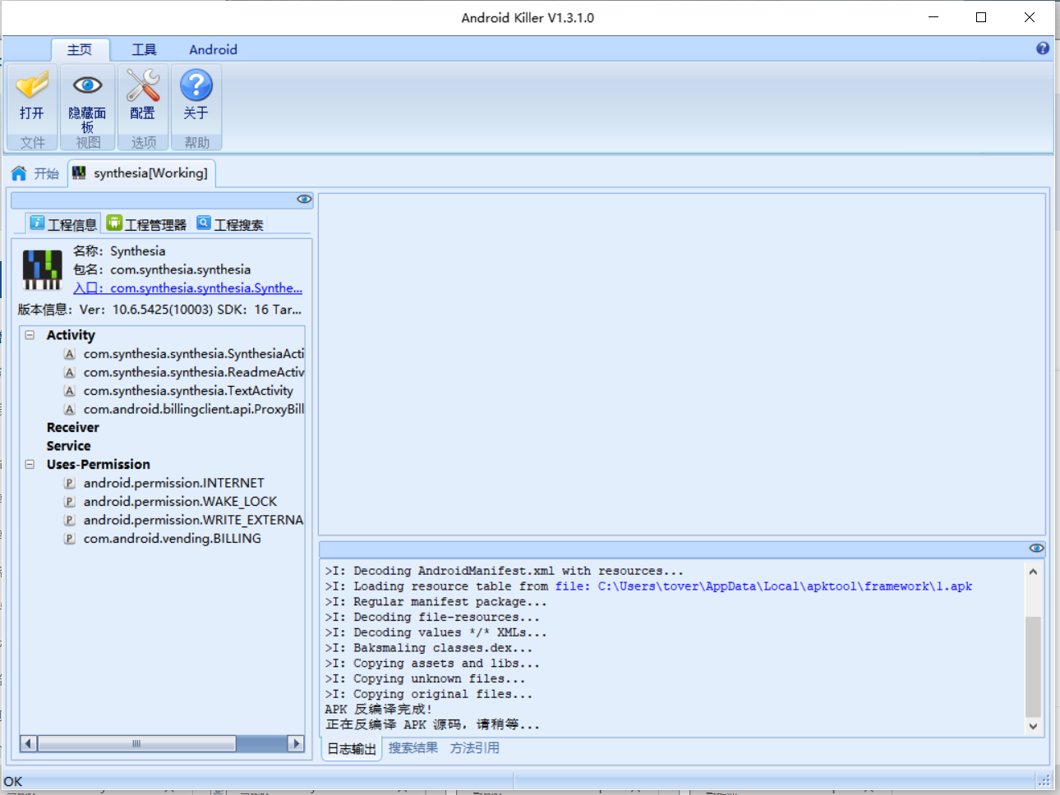Click the activity icon beside TextActivity
Screen dimensions: 1060x795
point(70,391)
